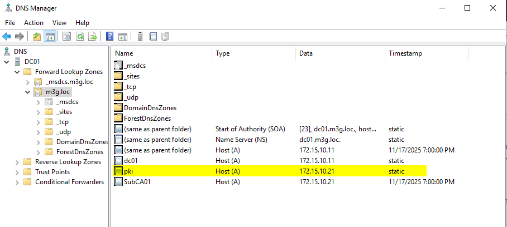507x227 pixels.
Task: Expand the Reverse Lookup Zones node
Action: [x=17, y=162]
